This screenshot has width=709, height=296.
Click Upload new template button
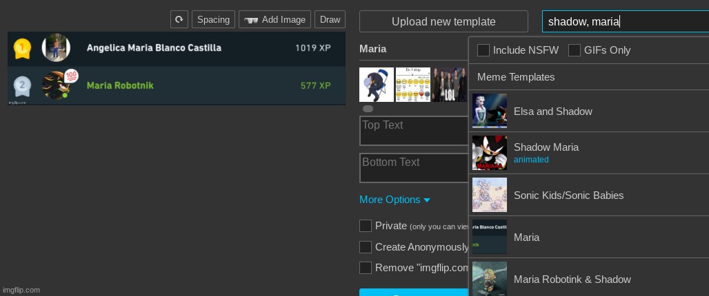[x=443, y=21]
